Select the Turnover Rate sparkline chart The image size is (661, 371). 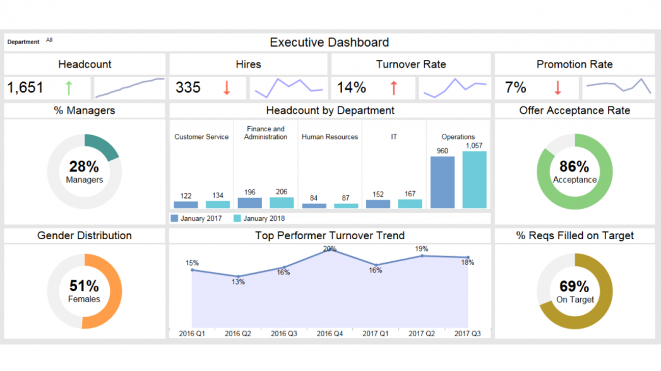tap(455, 88)
